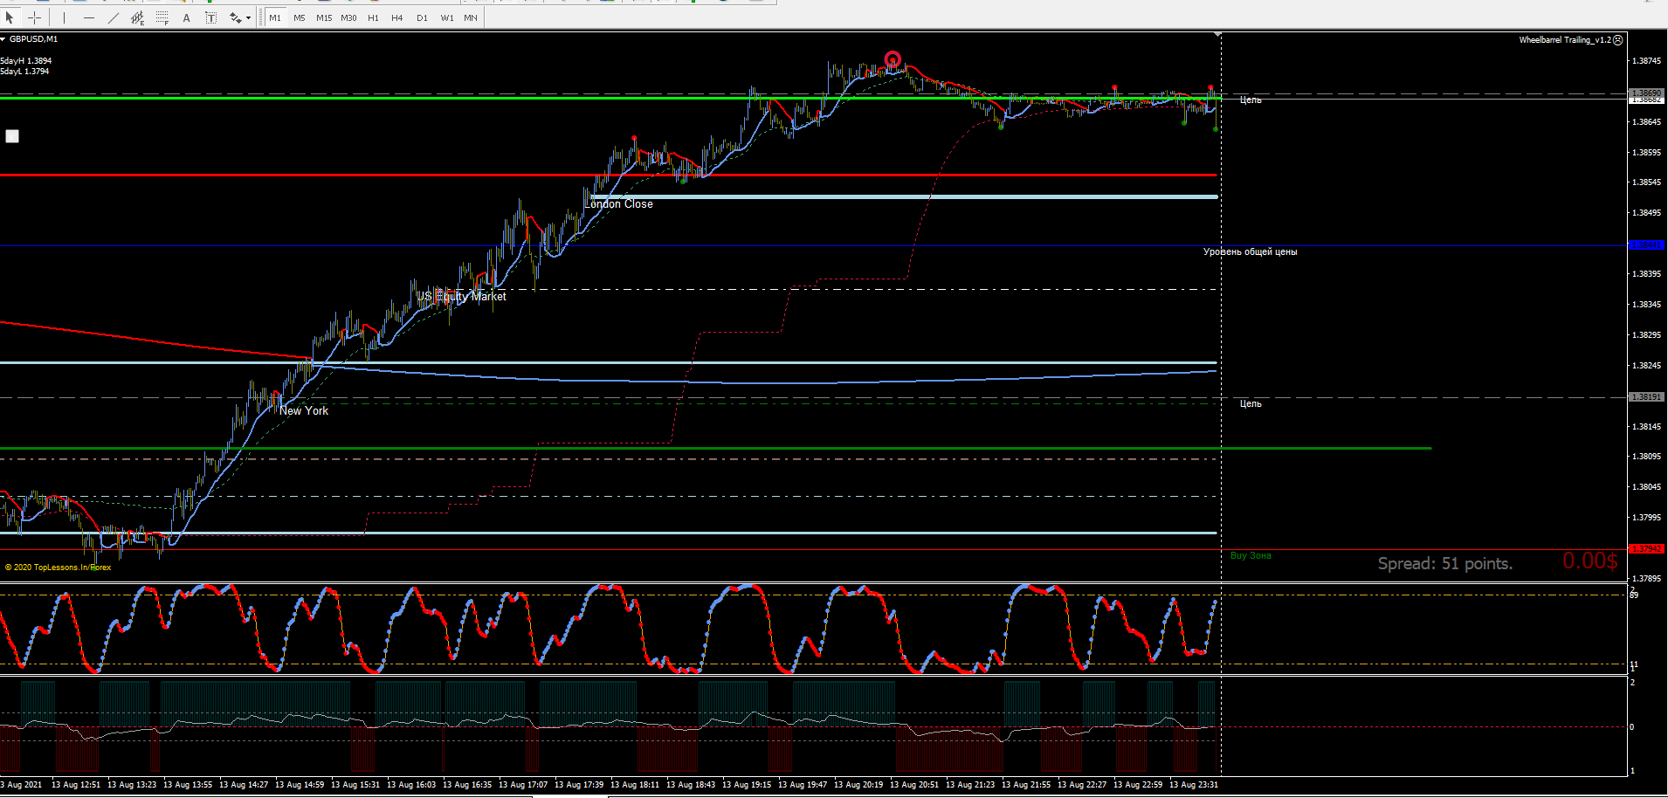Pick the Vertical Line drawing tool
The height and width of the screenshot is (798, 1668).
64,17
